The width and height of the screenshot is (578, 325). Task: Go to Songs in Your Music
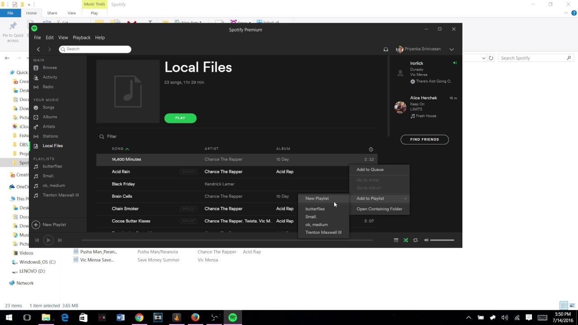coord(48,107)
